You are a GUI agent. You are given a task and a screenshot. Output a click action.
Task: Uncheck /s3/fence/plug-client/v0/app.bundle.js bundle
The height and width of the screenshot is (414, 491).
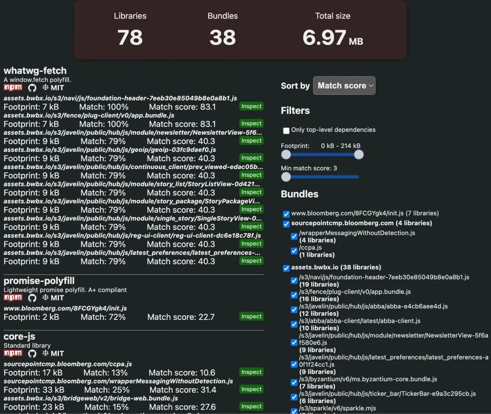point(294,295)
